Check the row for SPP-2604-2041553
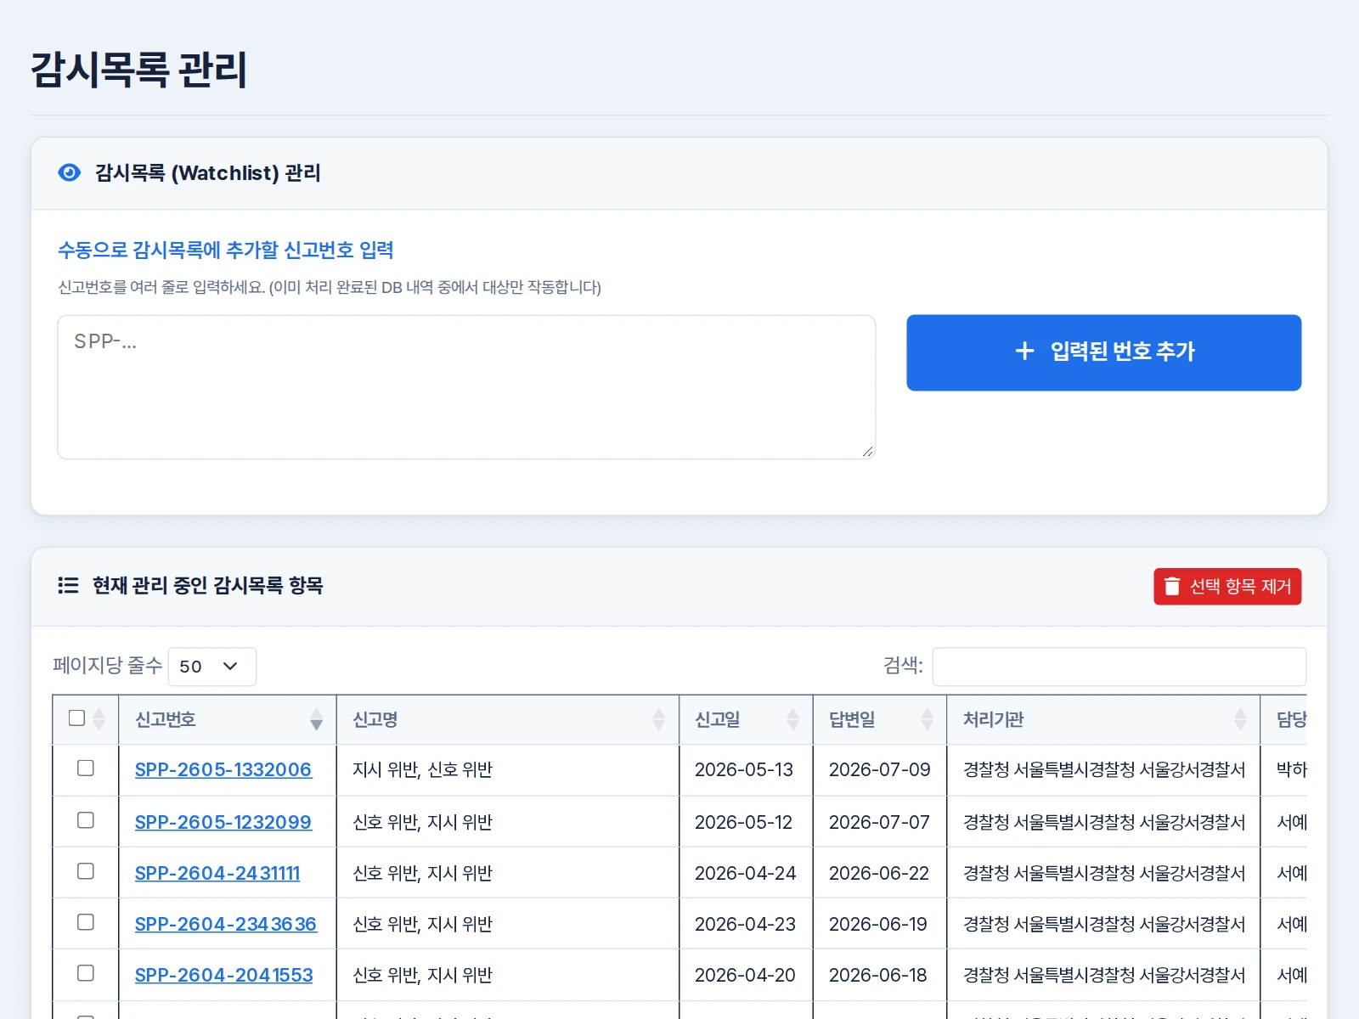This screenshot has height=1019, width=1359. coord(86,973)
